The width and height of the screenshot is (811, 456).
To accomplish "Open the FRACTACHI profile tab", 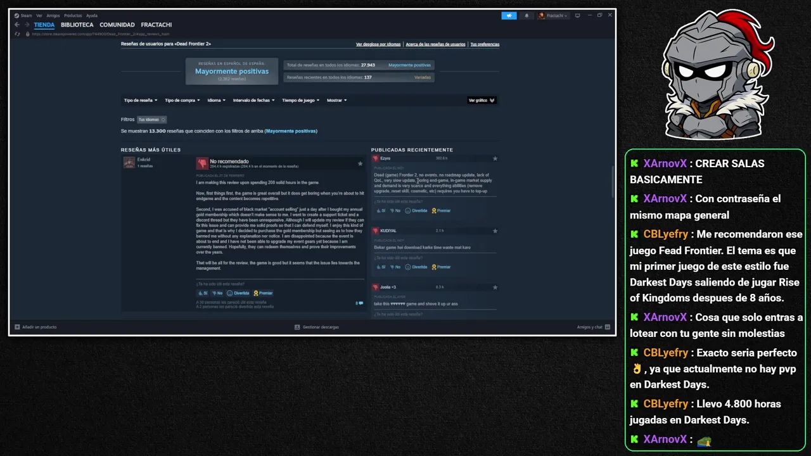I will (x=156, y=25).
